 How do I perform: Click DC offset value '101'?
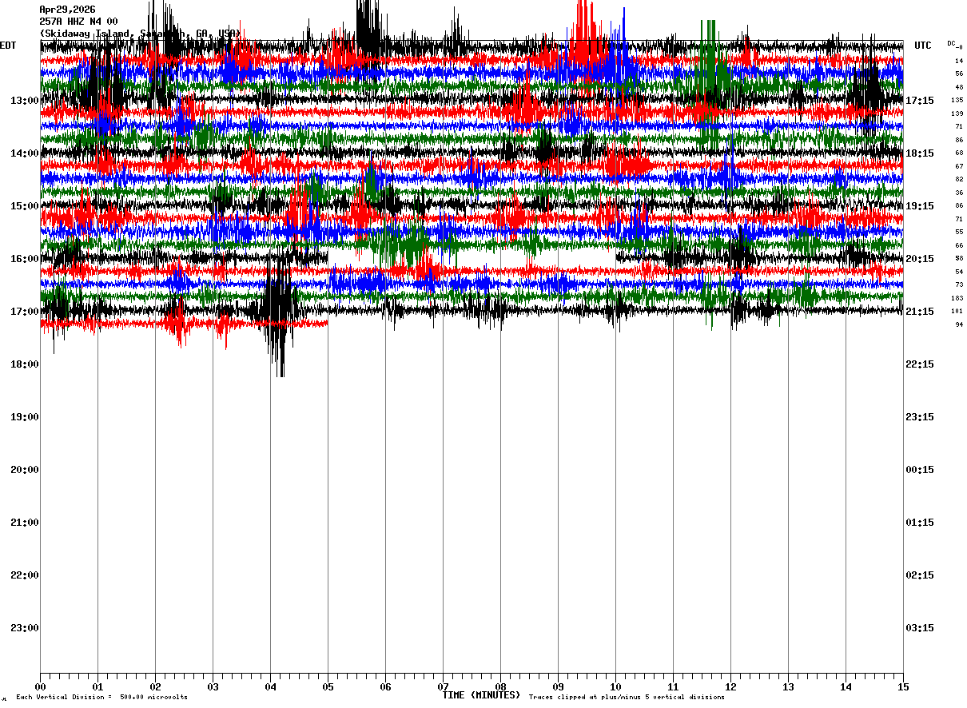point(957,311)
